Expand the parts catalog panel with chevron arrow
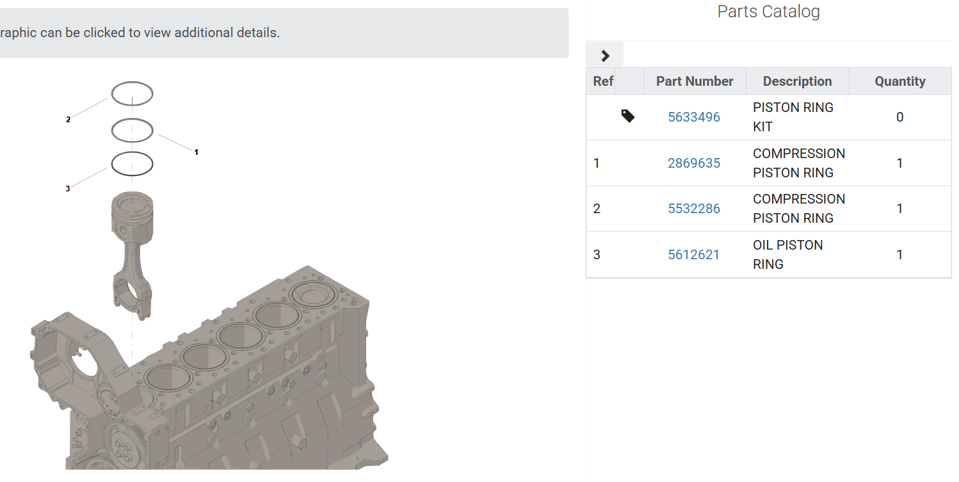959x482 pixels. coord(605,56)
